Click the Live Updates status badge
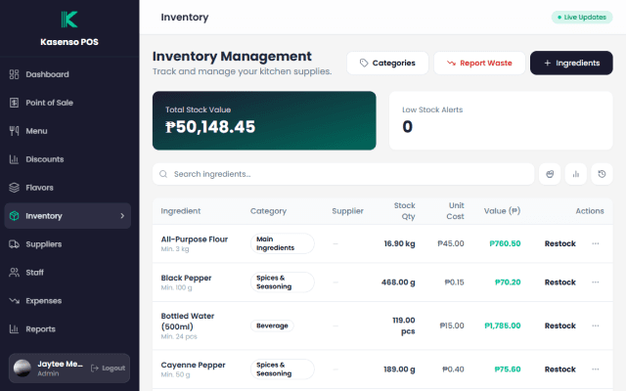Image resolution: width=626 pixels, height=391 pixels. 582,18
